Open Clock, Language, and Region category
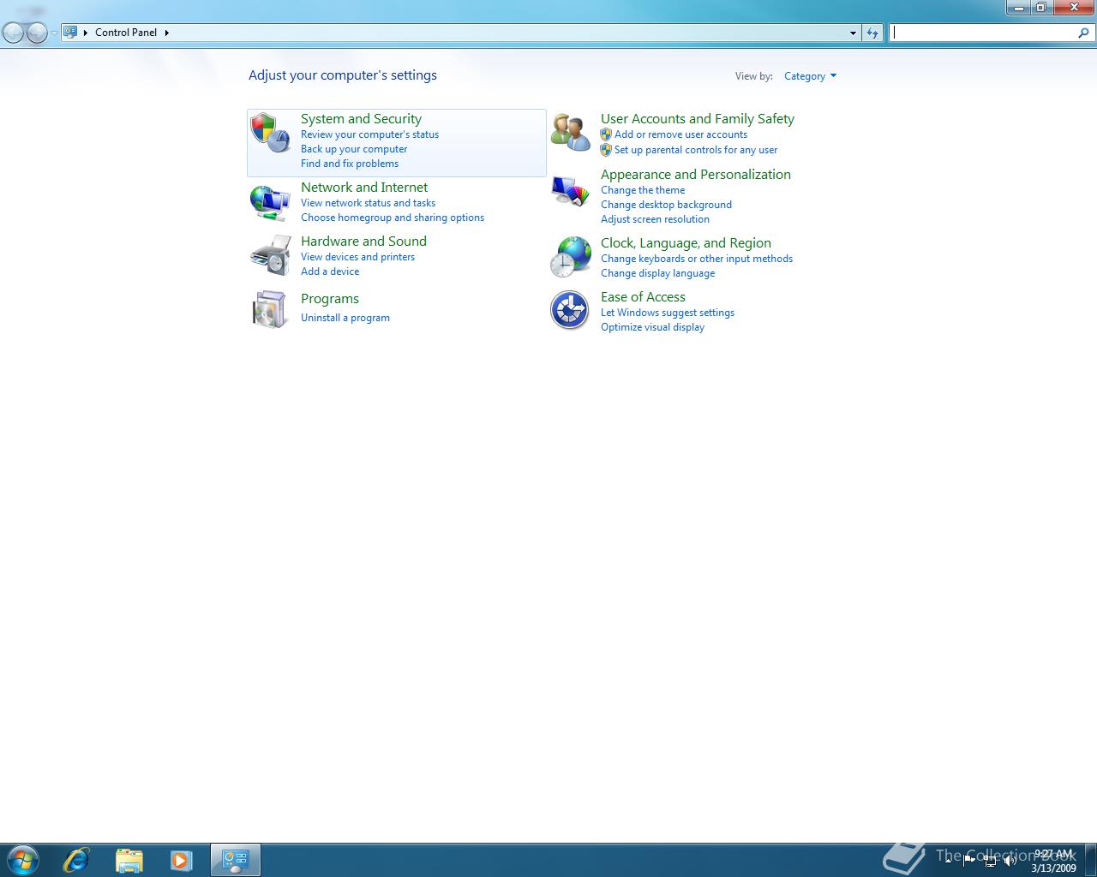The image size is (1097, 877). click(686, 243)
